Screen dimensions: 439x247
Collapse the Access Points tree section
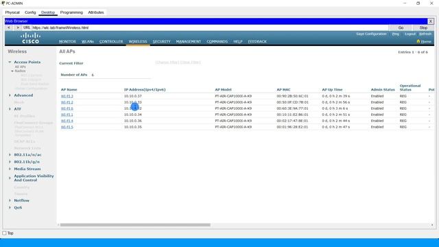pos(10,62)
